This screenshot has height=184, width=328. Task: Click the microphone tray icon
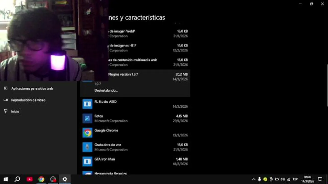click(x=259, y=179)
